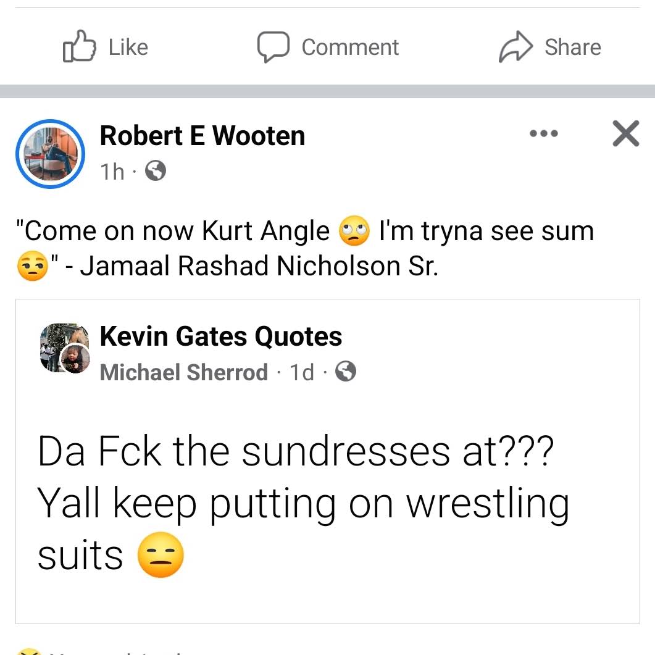
Task: Tap the thumbs-up Like icon
Action: tap(80, 48)
